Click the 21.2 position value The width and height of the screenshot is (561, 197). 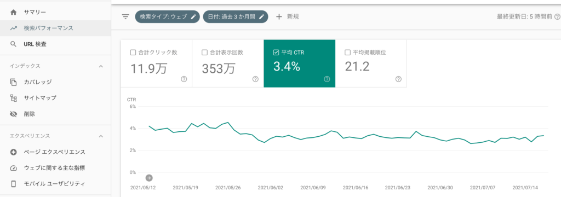[x=357, y=67]
